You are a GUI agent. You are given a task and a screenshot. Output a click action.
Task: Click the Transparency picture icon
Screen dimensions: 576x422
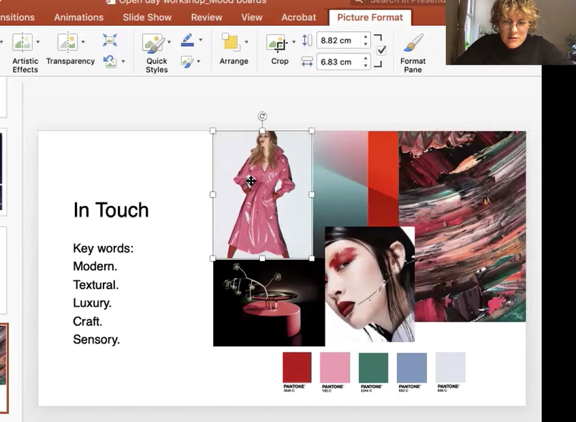67,42
